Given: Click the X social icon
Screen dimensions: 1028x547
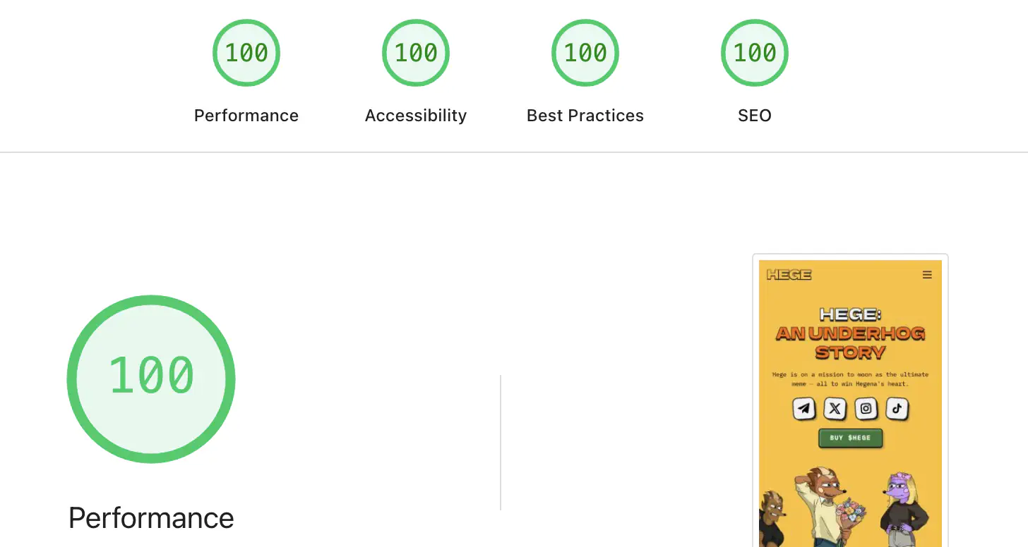Looking at the screenshot, I should click(x=835, y=408).
